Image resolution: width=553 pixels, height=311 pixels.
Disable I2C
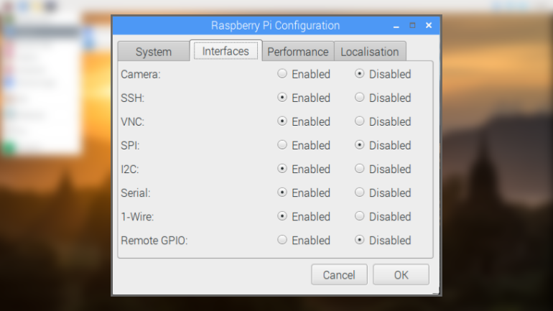click(359, 169)
